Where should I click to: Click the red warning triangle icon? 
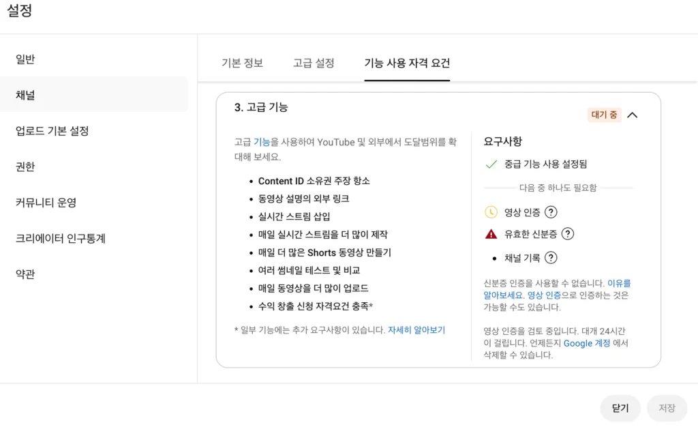[x=491, y=234]
